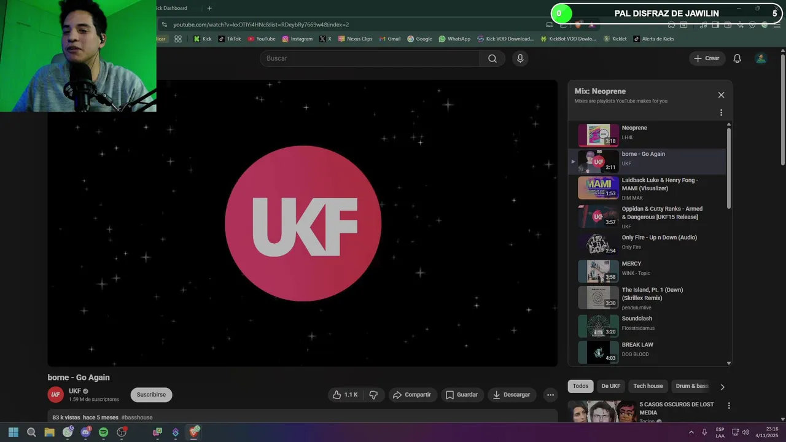Open the Kick bookmark

[202, 39]
